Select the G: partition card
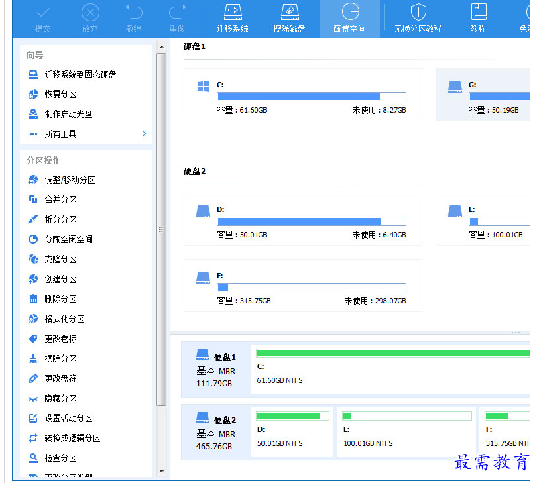This screenshot has height=483, width=535. coord(483,95)
